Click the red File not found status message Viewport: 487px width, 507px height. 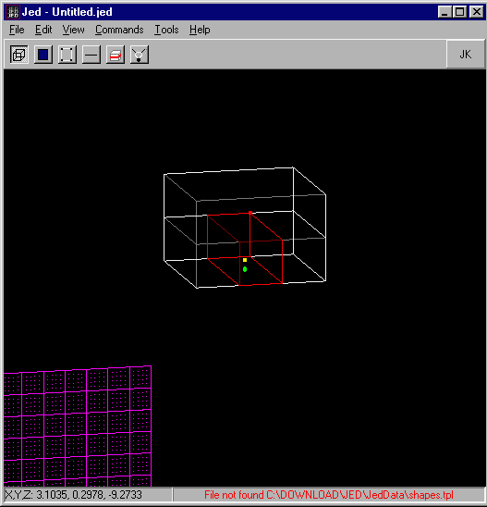(329, 495)
